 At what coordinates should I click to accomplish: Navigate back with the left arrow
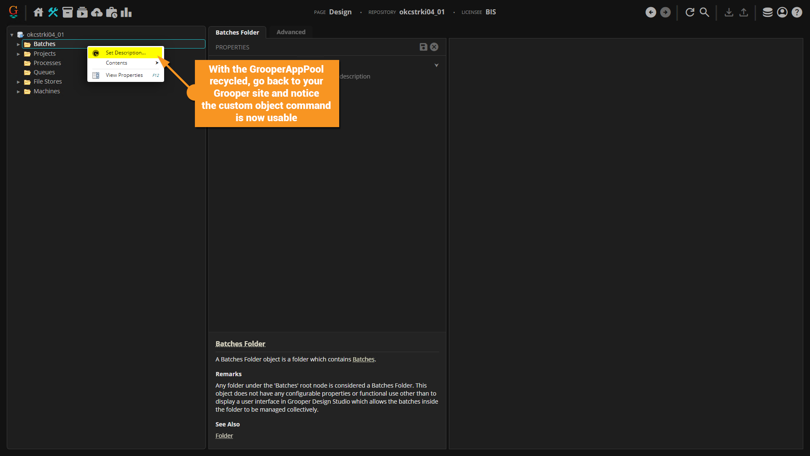[651, 12]
